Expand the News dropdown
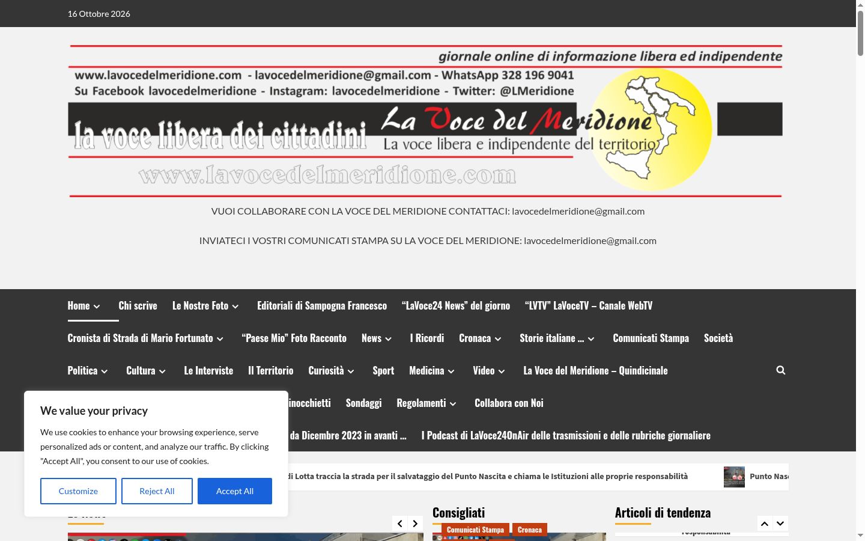Screen dimensions: 865x541 [x=388, y=339]
